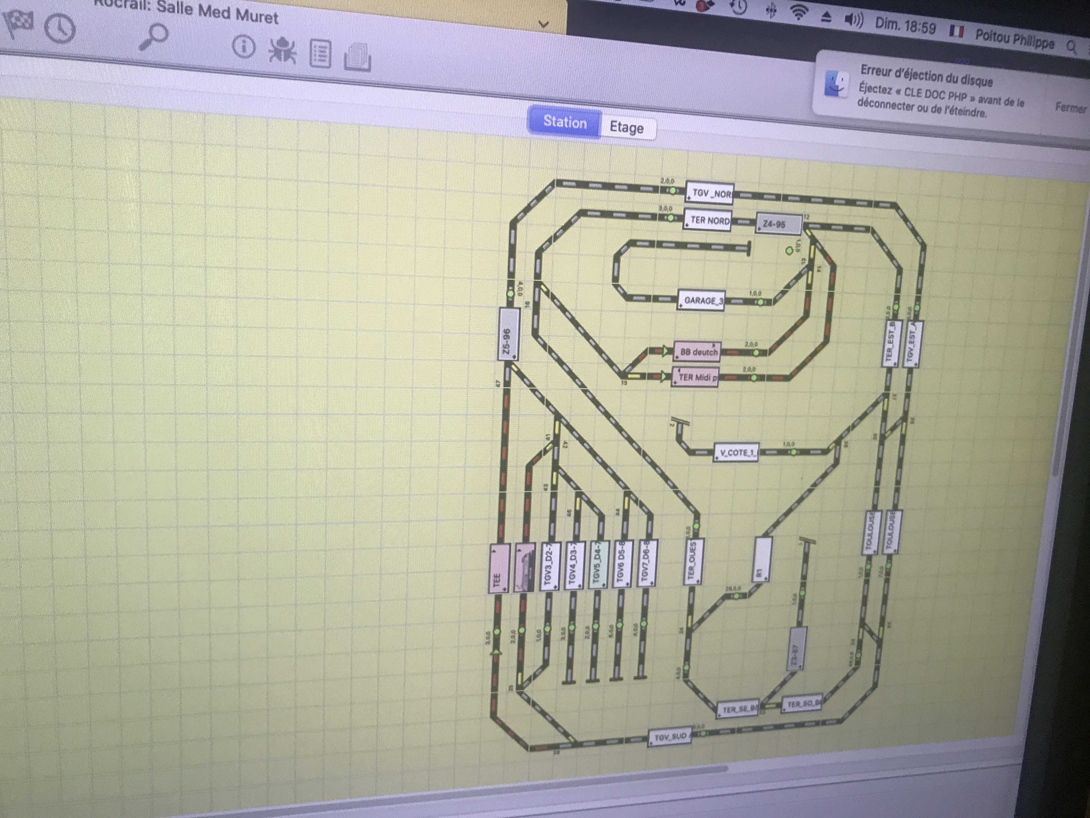
Task: Switch to the Etage tab
Action: pos(627,128)
